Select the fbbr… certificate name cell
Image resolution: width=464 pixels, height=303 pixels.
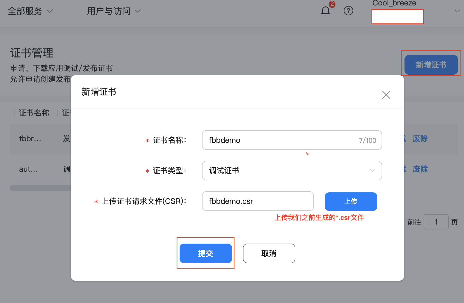(x=30, y=139)
